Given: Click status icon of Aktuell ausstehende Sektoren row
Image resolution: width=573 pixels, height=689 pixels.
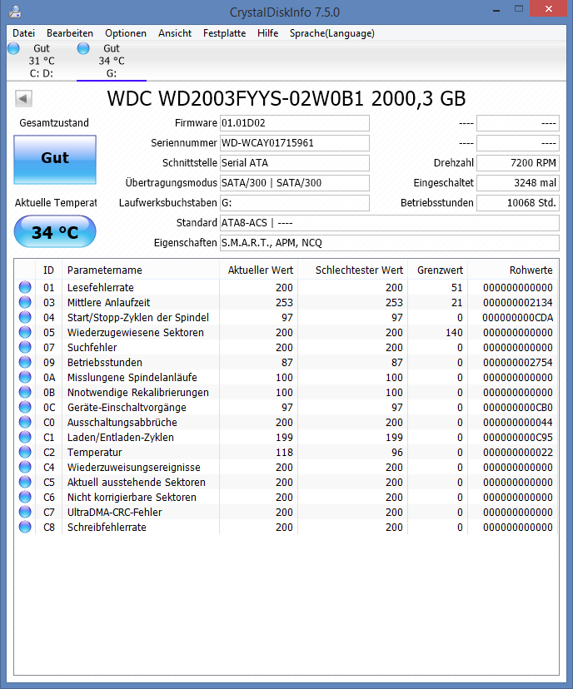Looking at the screenshot, I should [x=25, y=482].
